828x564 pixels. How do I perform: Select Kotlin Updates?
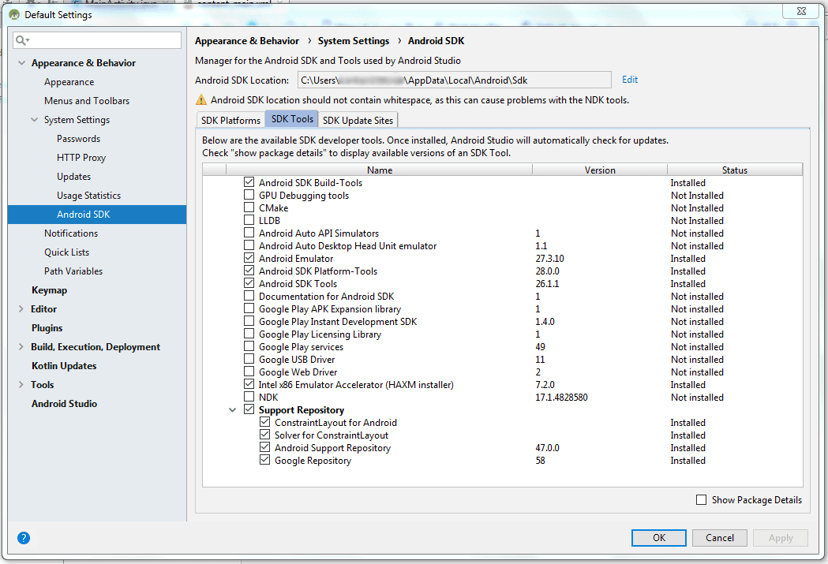(x=64, y=366)
